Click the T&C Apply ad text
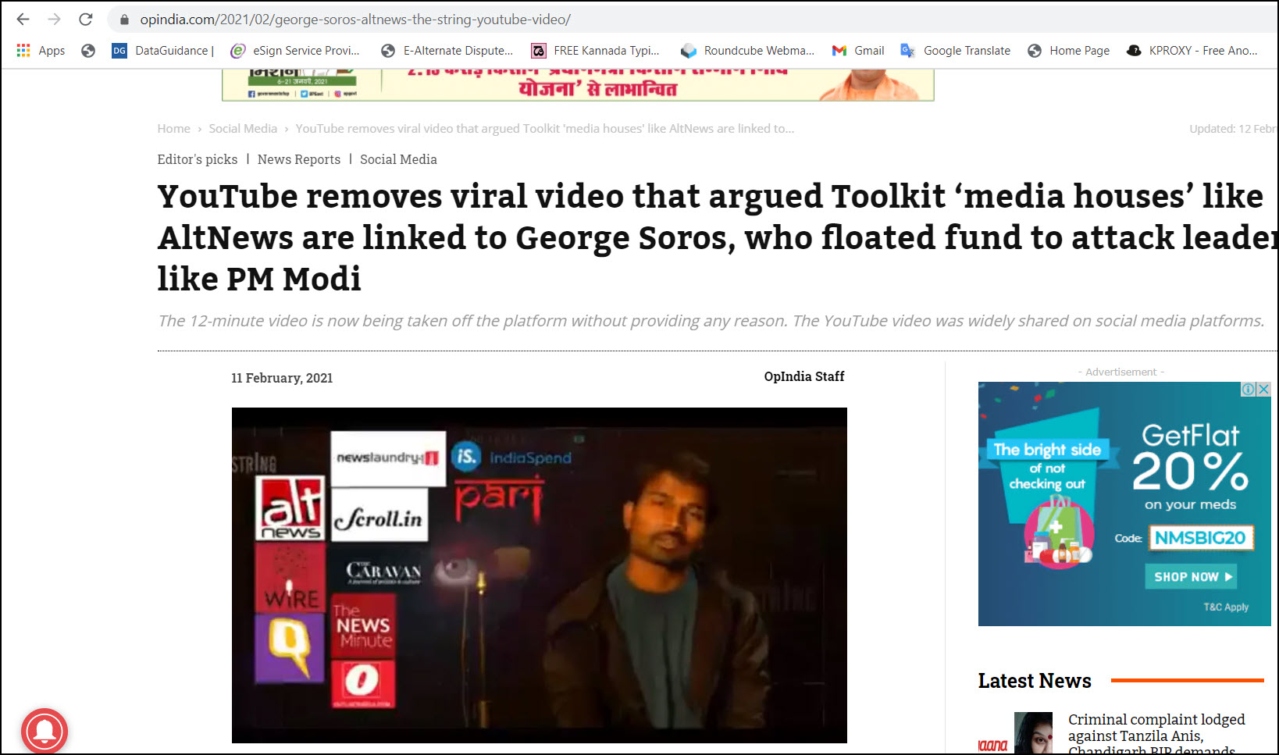1279x755 pixels. pyautogui.click(x=1226, y=607)
